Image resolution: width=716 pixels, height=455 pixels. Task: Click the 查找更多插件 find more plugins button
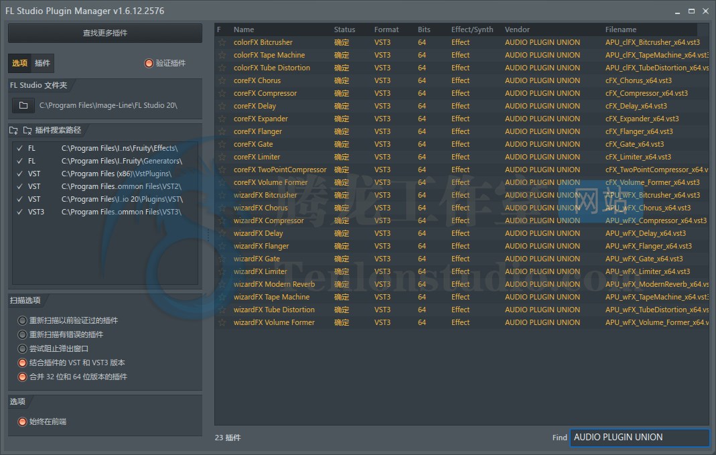[x=105, y=33]
